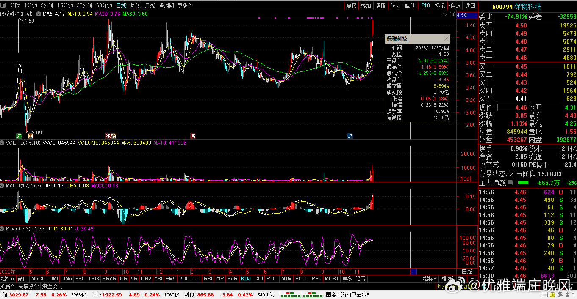Expand the 更多 period options

[x=184, y=5]
